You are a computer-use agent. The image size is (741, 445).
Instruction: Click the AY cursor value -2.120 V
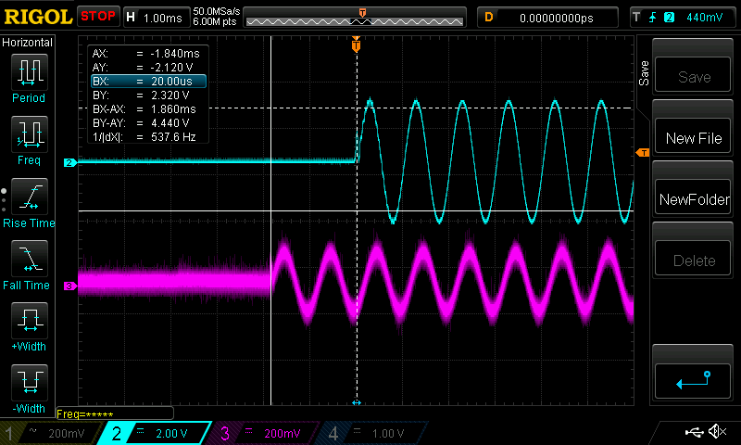(x=171, y=67)
